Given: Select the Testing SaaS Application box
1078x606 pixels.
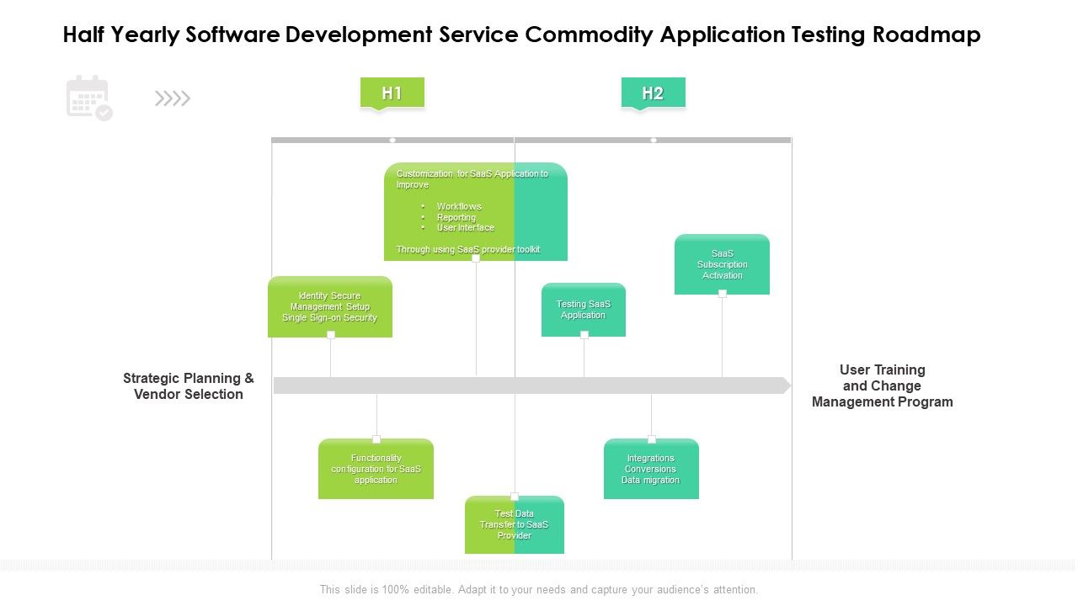Looking at the screenshot, I should click(x=584, y=310).
